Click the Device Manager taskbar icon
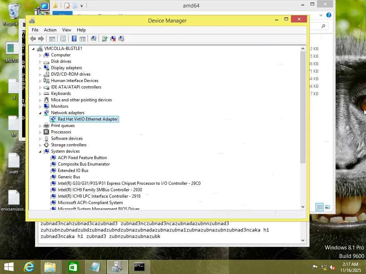This screenshot has height=274, width=366. [x=117, y=267]
